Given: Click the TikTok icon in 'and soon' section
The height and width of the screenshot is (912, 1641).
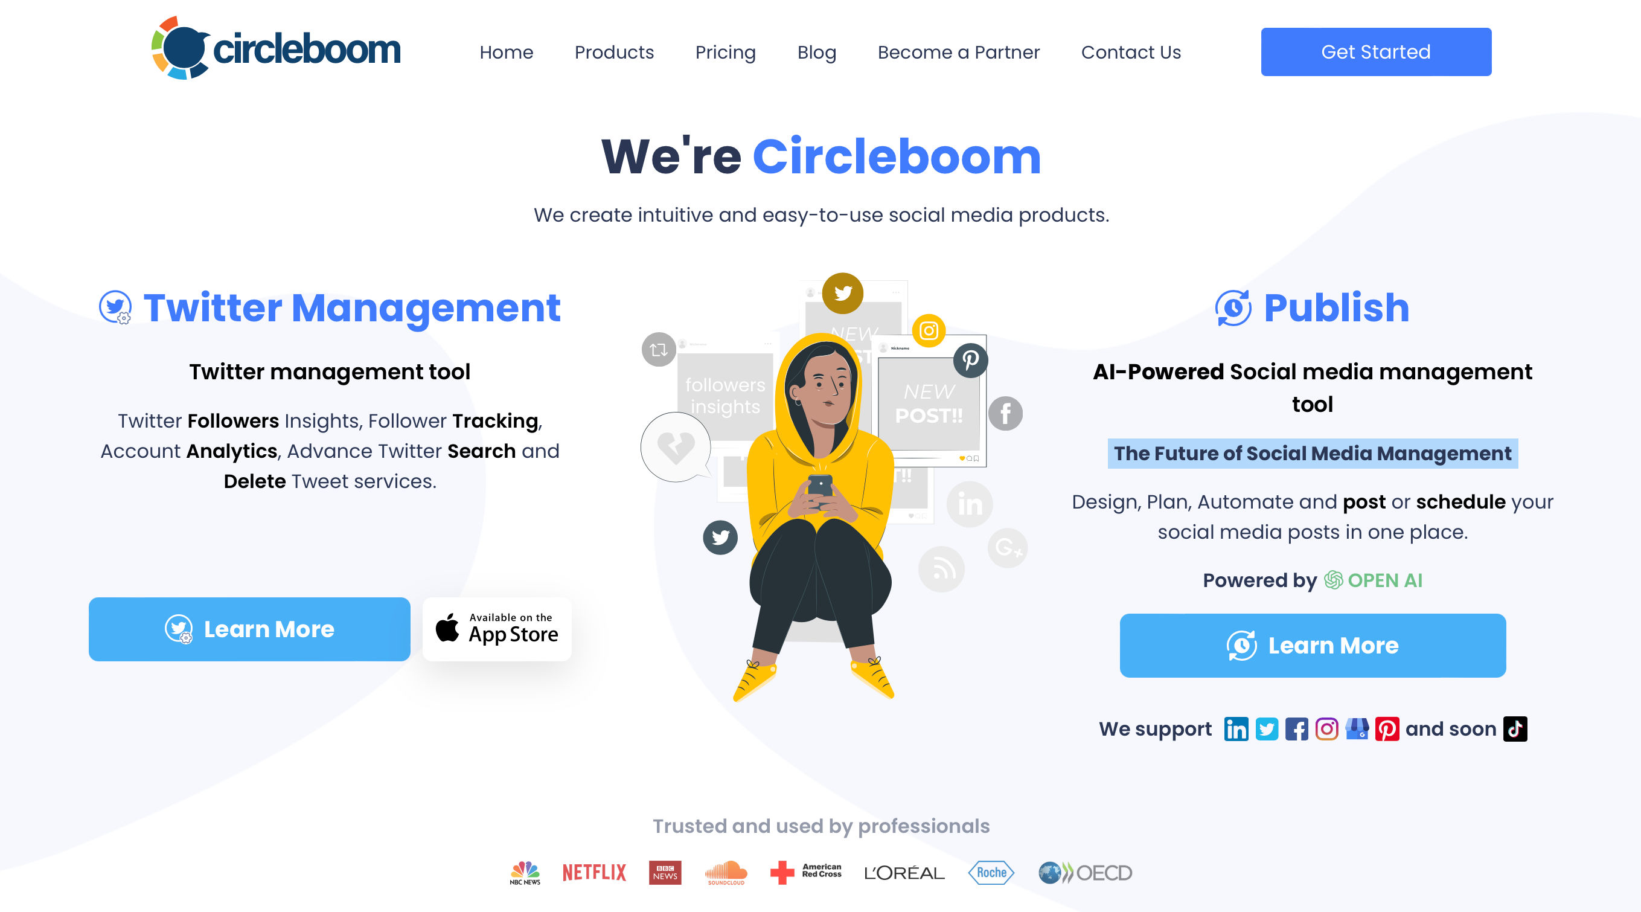Looking at the screenshot, I should click(1517, 729).
